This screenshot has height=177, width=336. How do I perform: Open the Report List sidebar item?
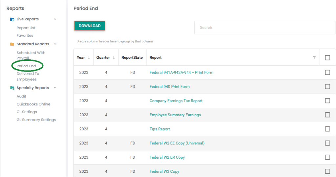coord(26,28)
